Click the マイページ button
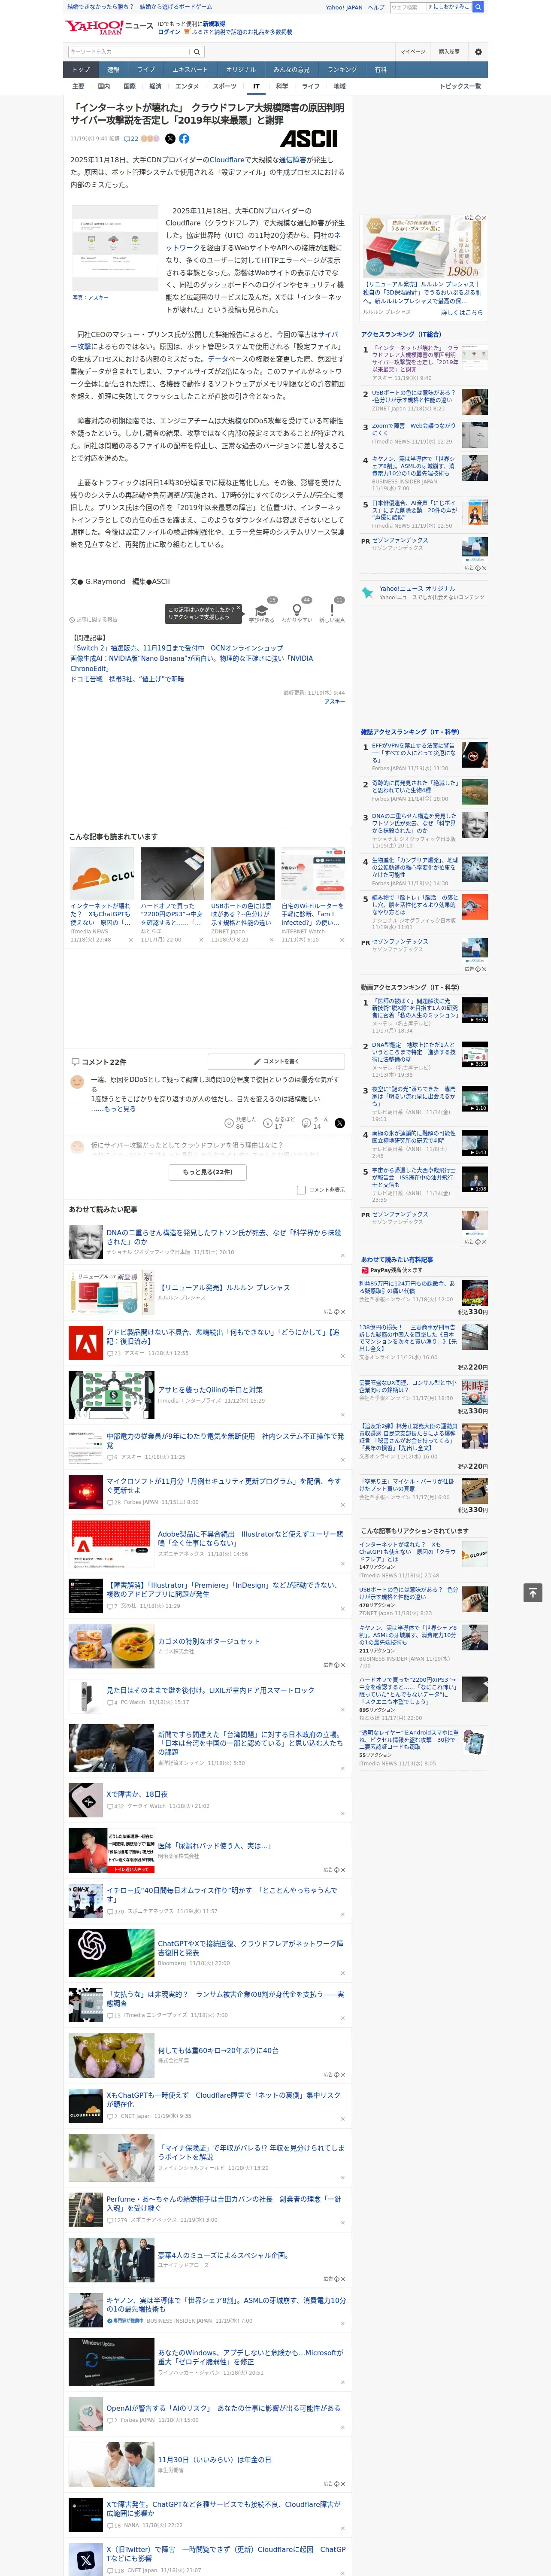Image resolution: width=551 pixels, height=2576 pixels. tap(412, 52)
